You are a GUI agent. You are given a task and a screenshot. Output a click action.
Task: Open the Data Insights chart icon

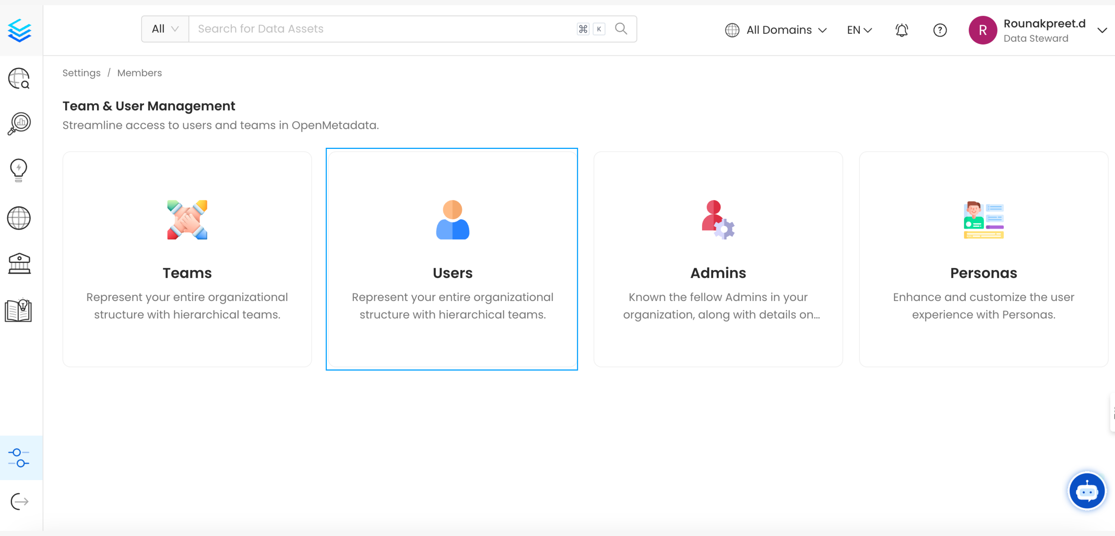pos(18,124)
